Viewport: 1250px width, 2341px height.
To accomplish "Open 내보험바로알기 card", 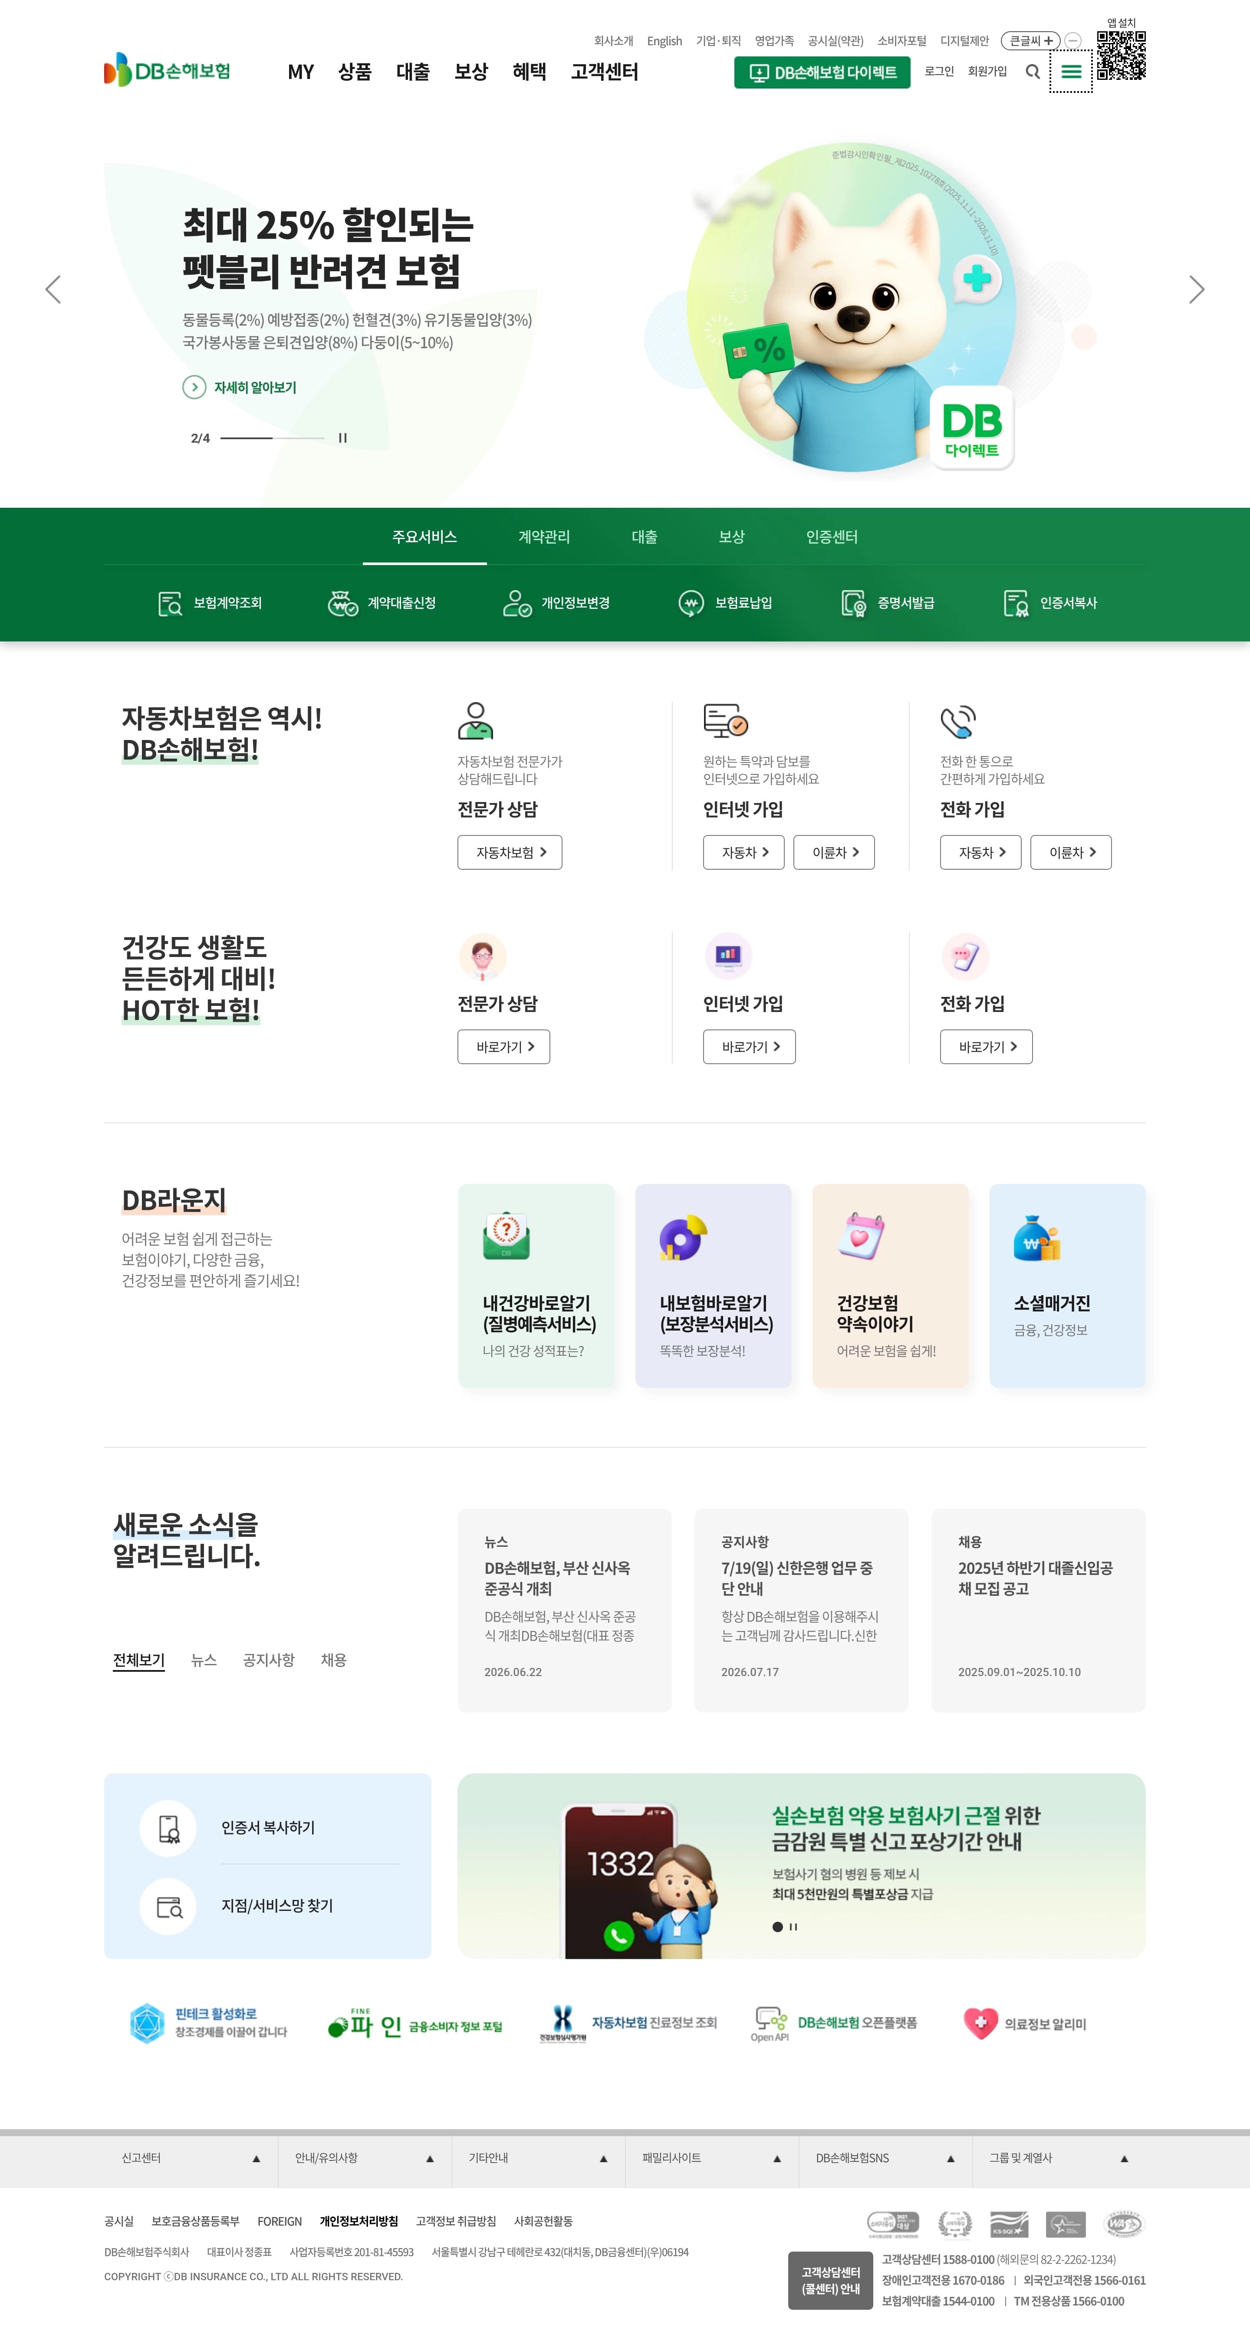I will coord(714,1286).
